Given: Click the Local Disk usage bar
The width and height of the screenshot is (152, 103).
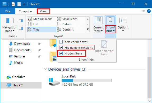Looking at the screenshot, I should click(x=86, y=81).
